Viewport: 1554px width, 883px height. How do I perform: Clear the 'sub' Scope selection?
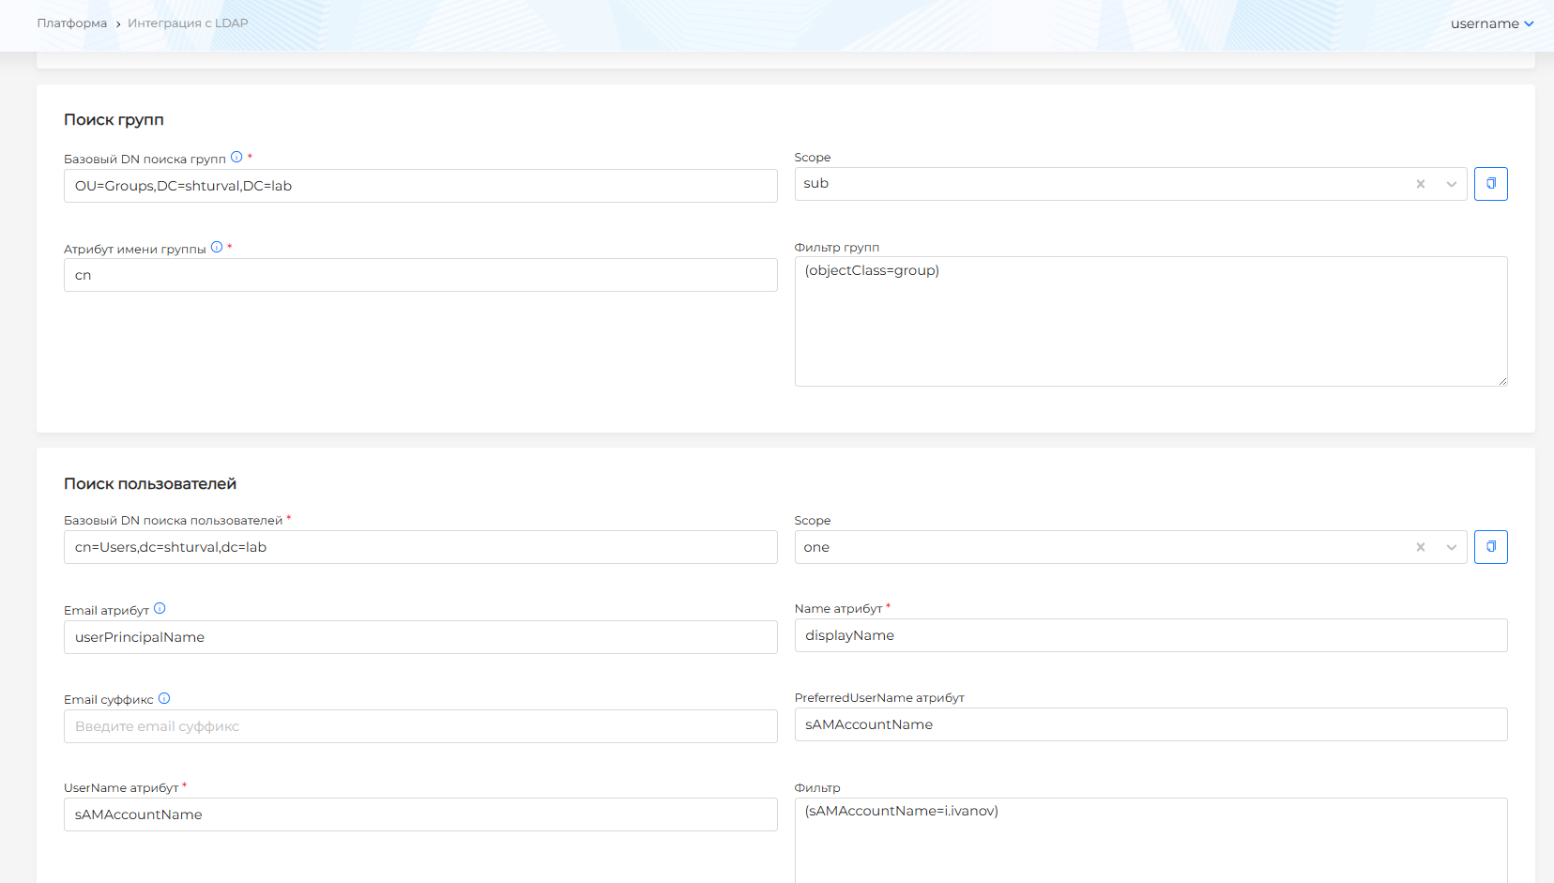1421,184
